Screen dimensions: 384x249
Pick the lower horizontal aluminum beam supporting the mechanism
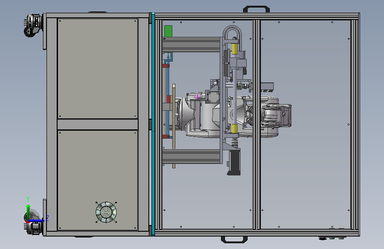(191, 156)
